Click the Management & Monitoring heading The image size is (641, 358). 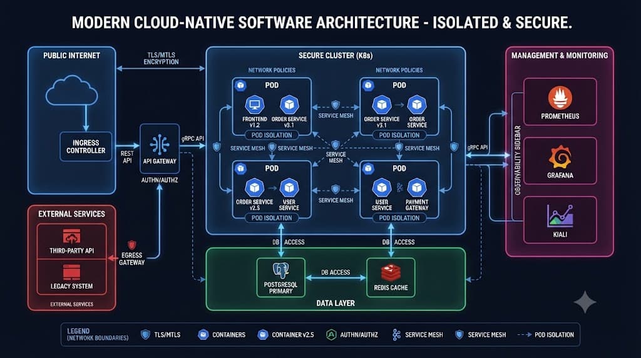tap(560, 56)
